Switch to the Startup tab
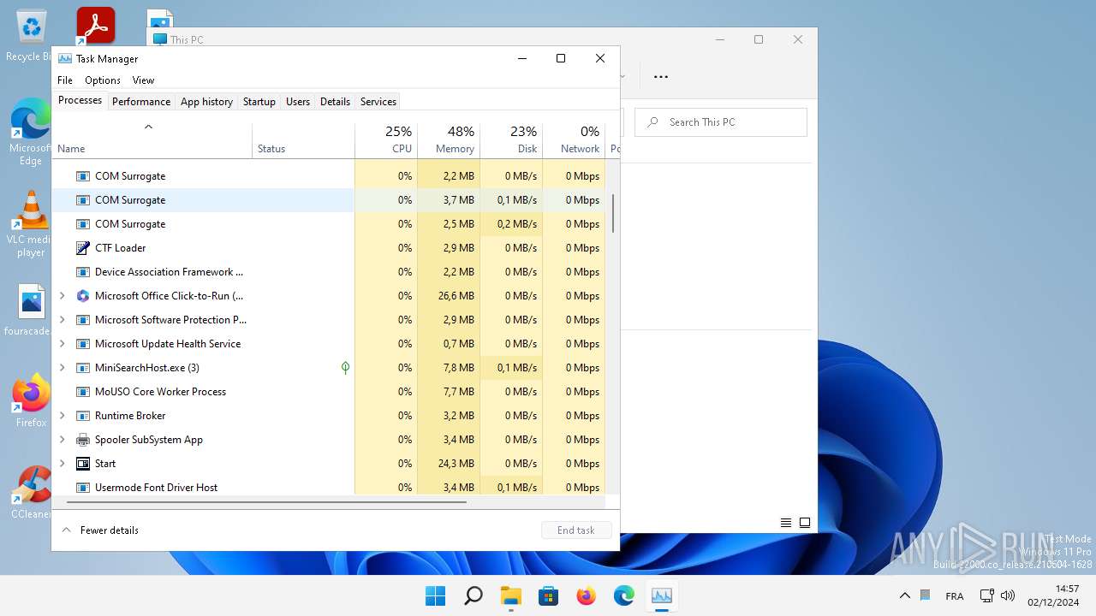This screenshot has height=616, width=1096. 259,102
